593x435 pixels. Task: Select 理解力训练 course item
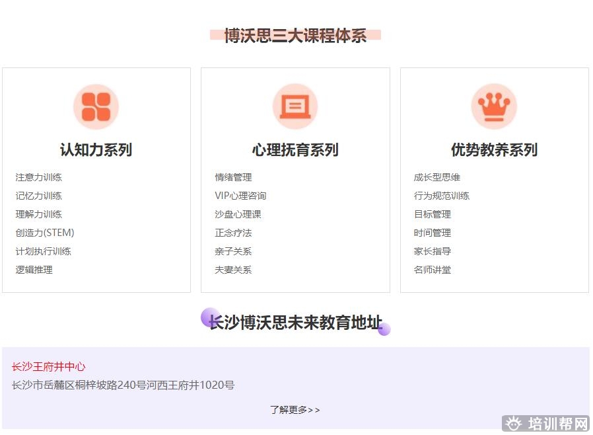point(38,214)
